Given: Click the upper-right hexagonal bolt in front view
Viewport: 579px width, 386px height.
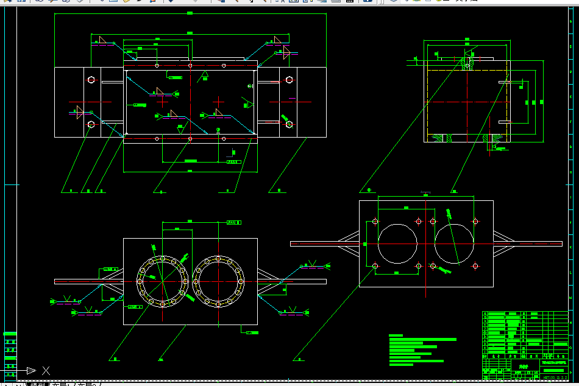Looking at the screenshot, I should (x=289, y=80).
